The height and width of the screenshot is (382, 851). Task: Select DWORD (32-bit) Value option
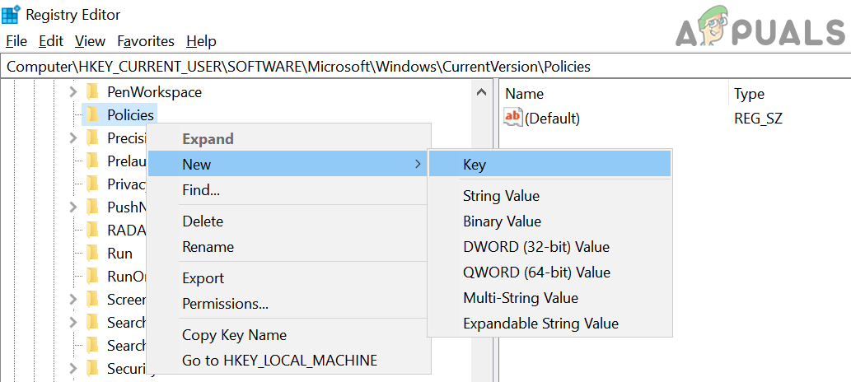[536, 247]
